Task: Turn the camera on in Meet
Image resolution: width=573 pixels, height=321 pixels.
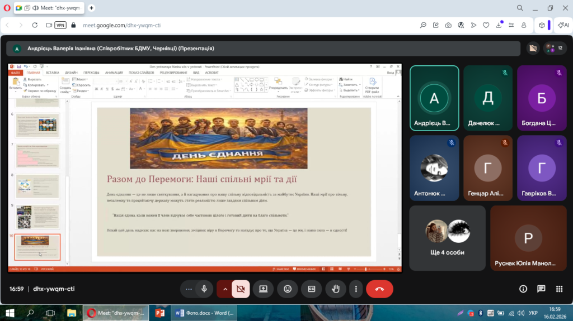Action: click(x=241, y=289)
